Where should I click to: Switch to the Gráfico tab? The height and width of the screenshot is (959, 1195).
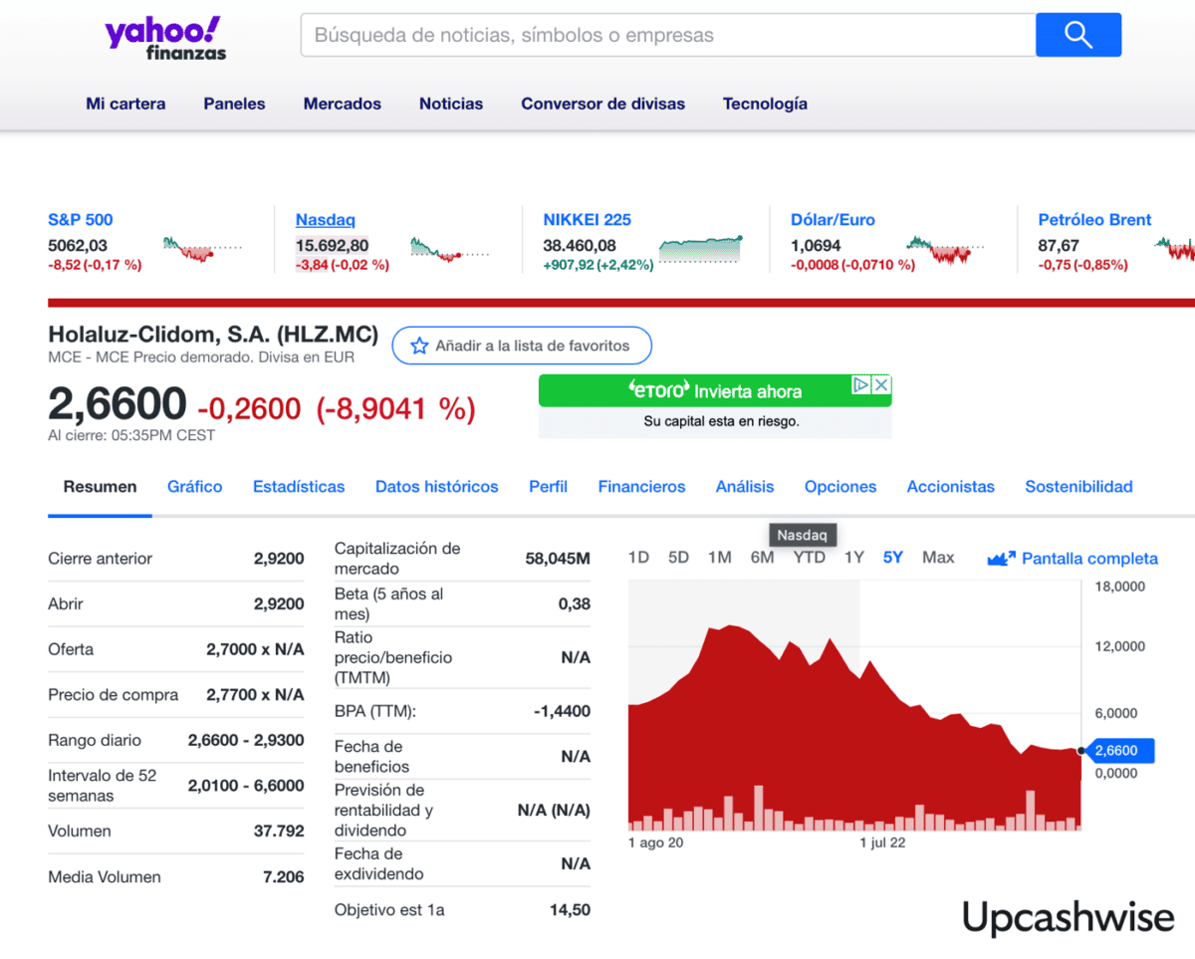point(195,487)
